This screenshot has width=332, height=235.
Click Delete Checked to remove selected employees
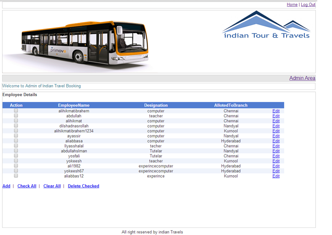pyautogui.click(x=83, y=186)
